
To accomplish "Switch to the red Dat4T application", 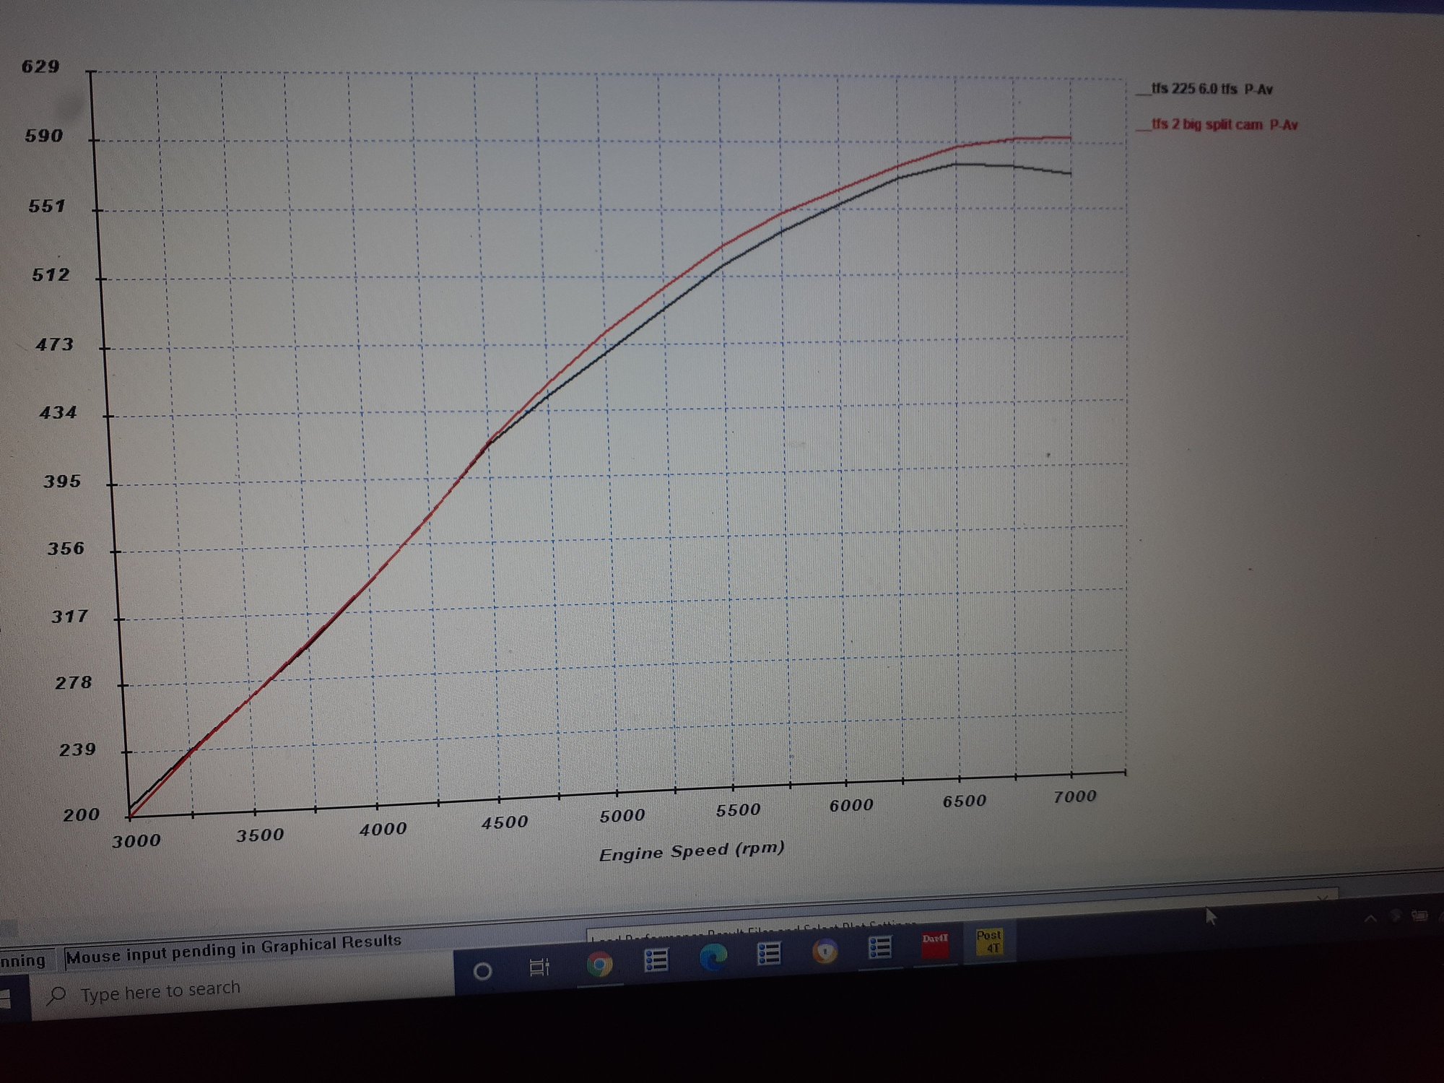I will click(934, 944).
